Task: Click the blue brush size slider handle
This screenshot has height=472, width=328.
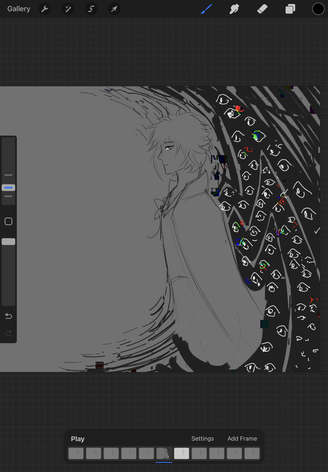Action: click(x=8, y=188)
